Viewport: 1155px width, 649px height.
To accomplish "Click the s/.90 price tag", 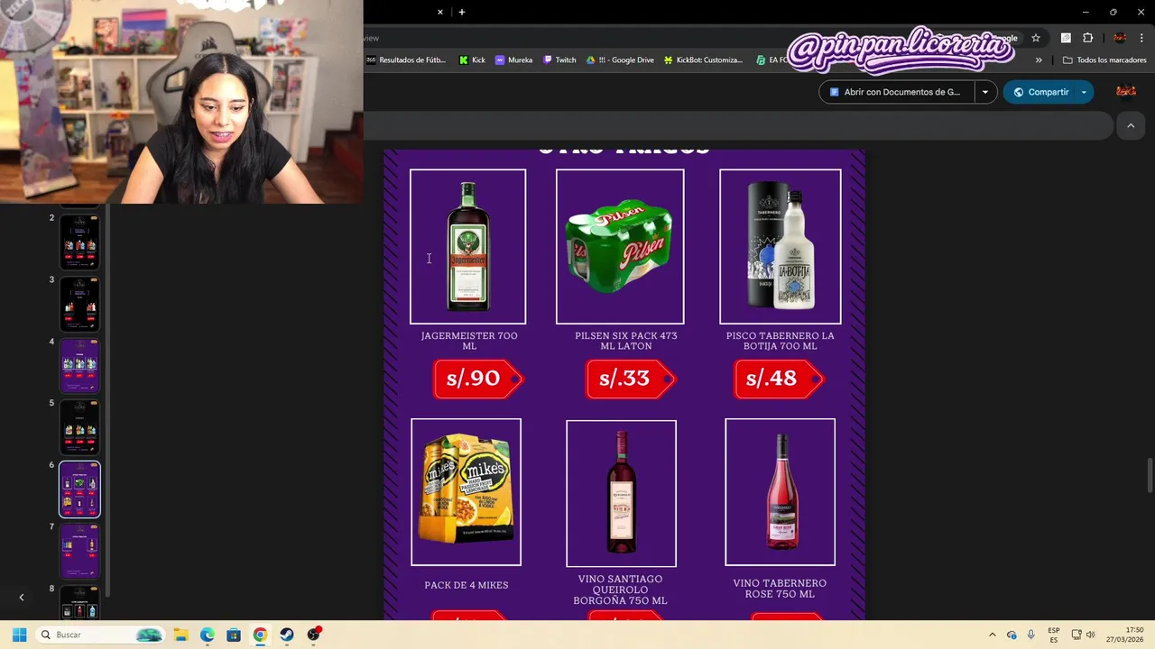I will tap(477, 379).
